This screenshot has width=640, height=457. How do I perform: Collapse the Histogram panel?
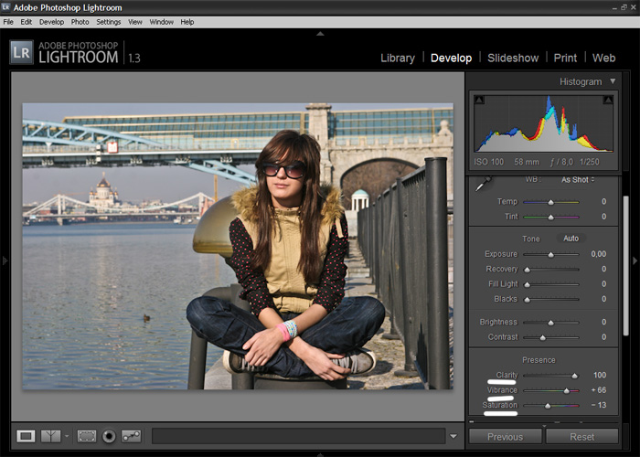pyautogui.click(x=612, y=81)
